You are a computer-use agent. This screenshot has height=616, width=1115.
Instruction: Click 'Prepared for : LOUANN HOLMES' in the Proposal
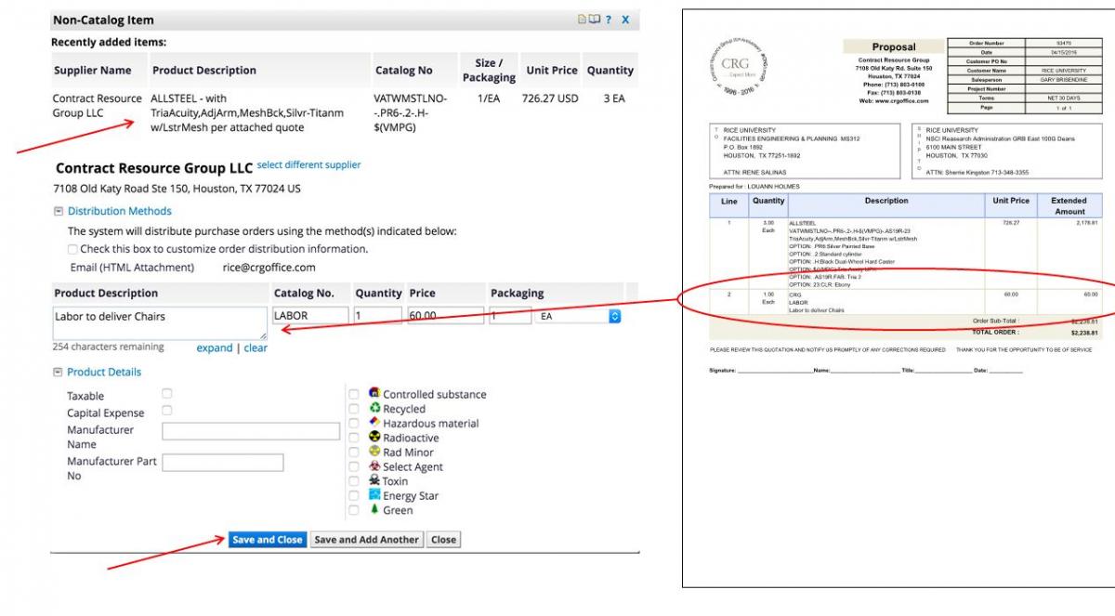[754, 186]
